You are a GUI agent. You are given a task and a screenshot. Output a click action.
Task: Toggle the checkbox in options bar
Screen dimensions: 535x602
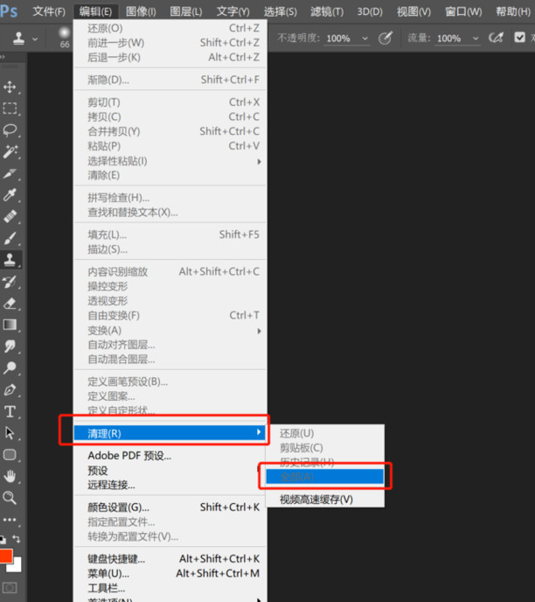(x=519, y=38)
